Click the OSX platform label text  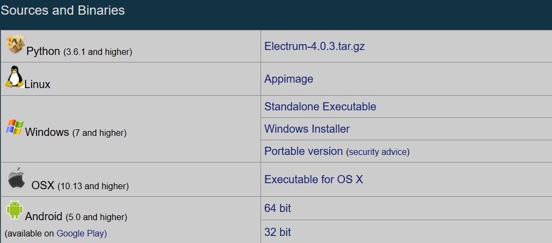[43, 185]
